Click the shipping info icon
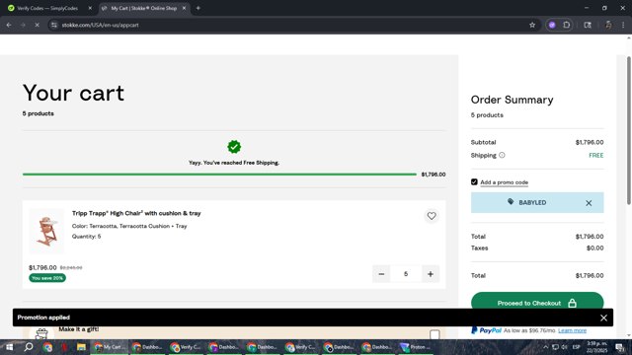Screen dimensions: 632x355 (502, 155)
